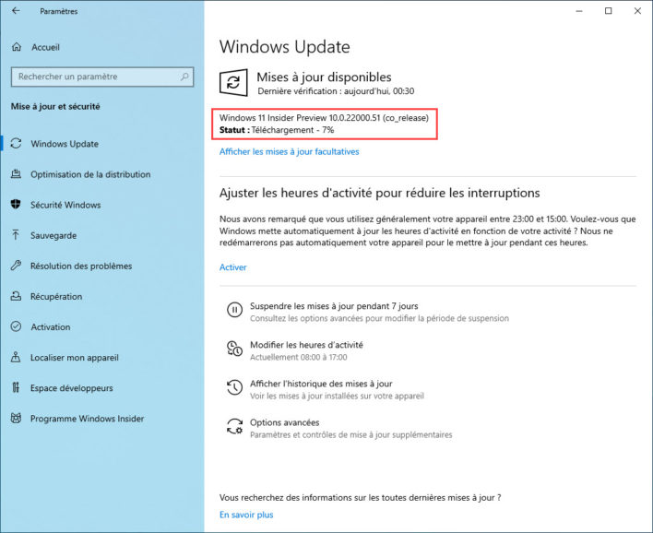The image size is (653, 533).
Task: Click the Dernière vérification timestamp text
Action: pyautogui.click(x=336, y=91)
